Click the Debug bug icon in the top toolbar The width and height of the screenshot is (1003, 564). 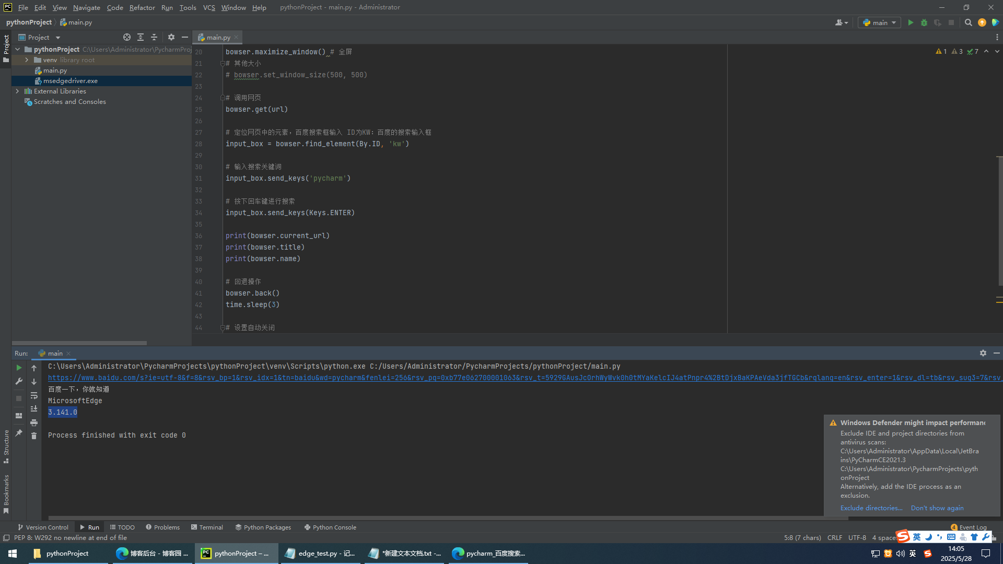924,22
